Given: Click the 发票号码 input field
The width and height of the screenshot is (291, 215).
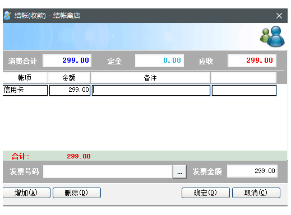Looking at the screenshot, I should 108,171.
